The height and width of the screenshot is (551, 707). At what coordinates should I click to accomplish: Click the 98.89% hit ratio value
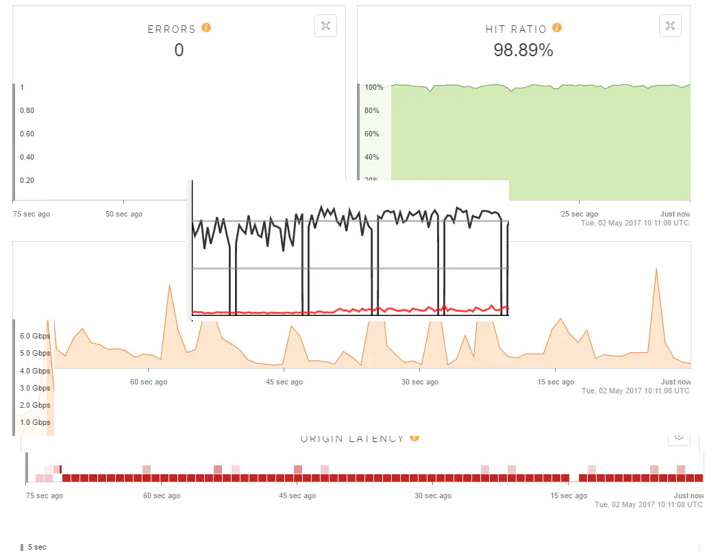coord(523,50)
